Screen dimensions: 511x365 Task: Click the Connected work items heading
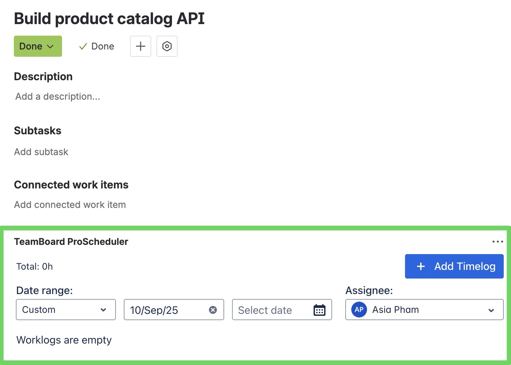(71, 185)
